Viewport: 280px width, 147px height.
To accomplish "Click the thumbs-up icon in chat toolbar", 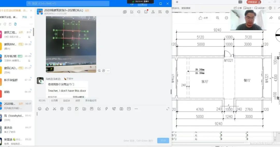I will click(x=47, y=109).
